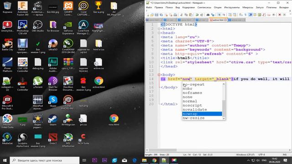Open the Синтаксисы menu

204,7
